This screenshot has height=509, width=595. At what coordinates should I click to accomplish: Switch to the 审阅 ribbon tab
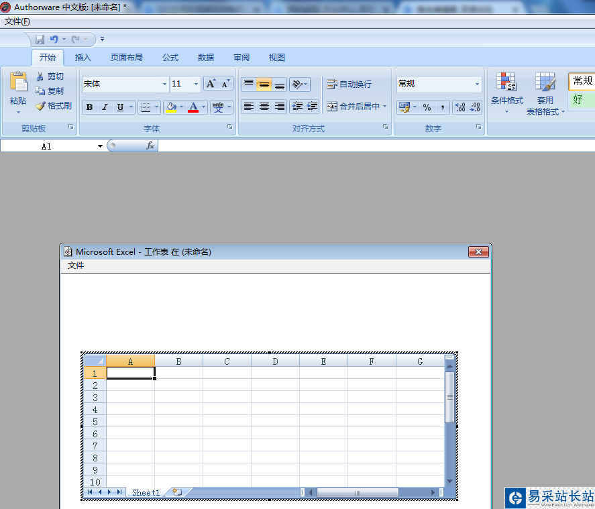[241, 57]
